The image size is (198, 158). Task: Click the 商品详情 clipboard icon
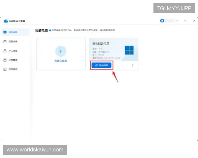click(5, 41)
